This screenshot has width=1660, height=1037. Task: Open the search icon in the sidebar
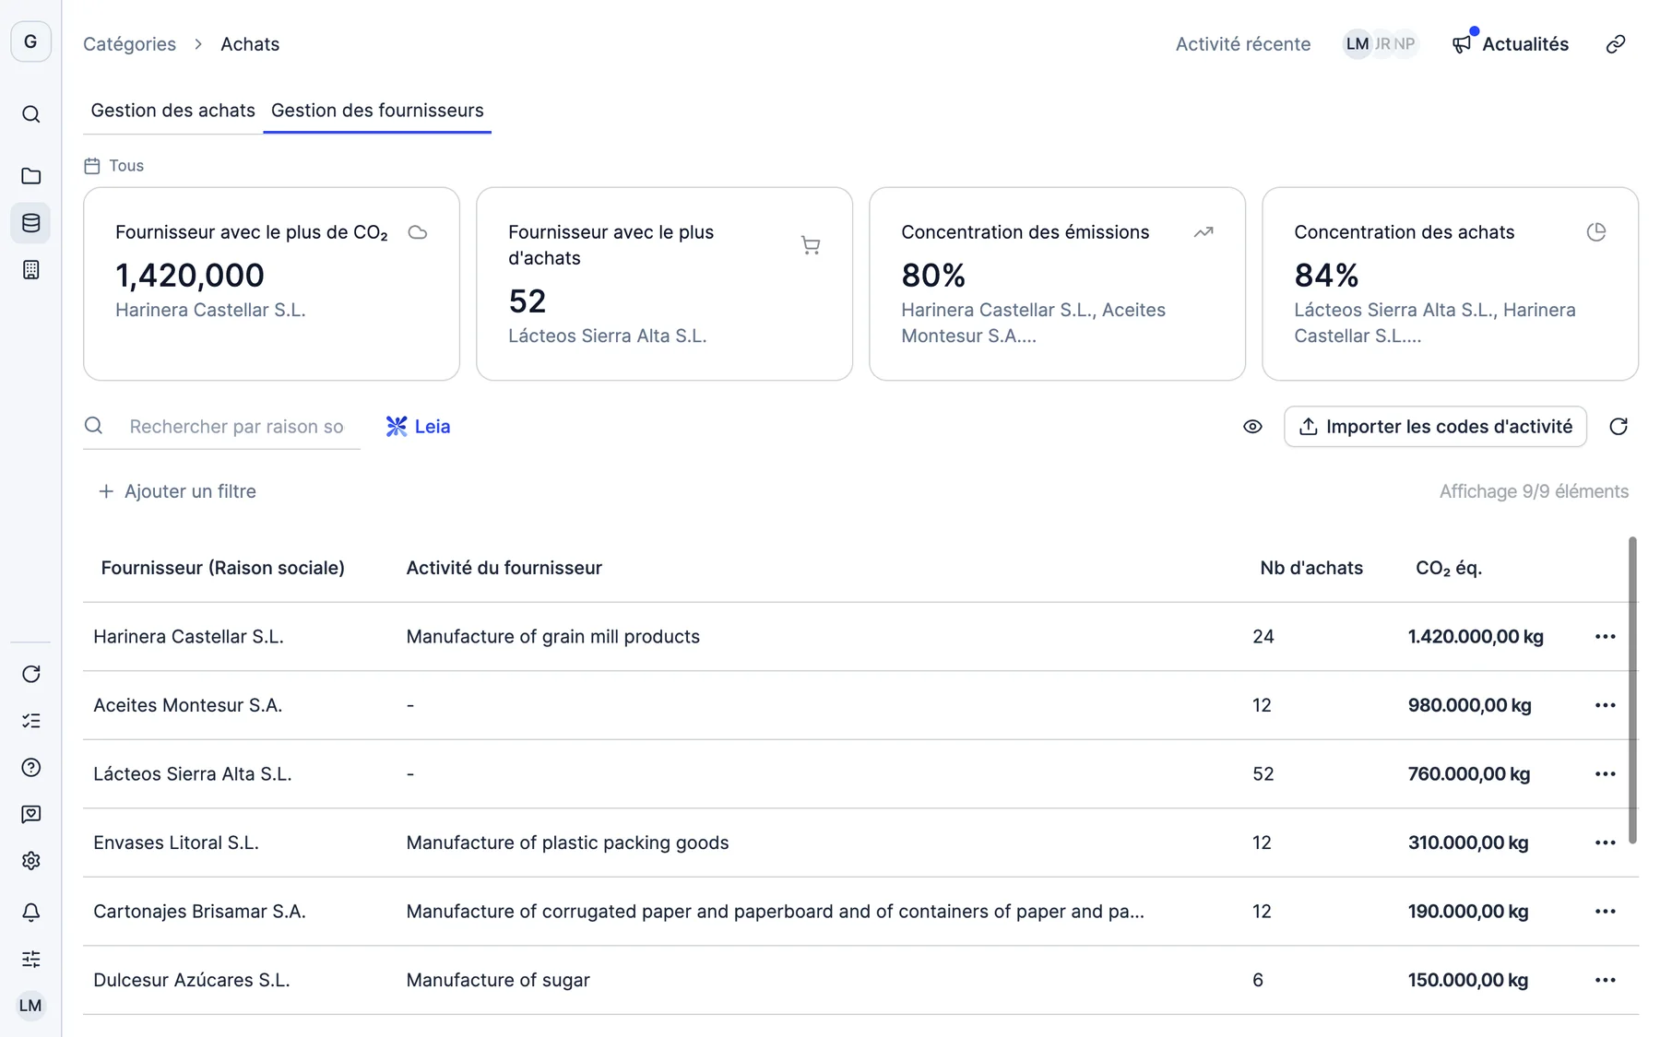[x=30, y=114]
